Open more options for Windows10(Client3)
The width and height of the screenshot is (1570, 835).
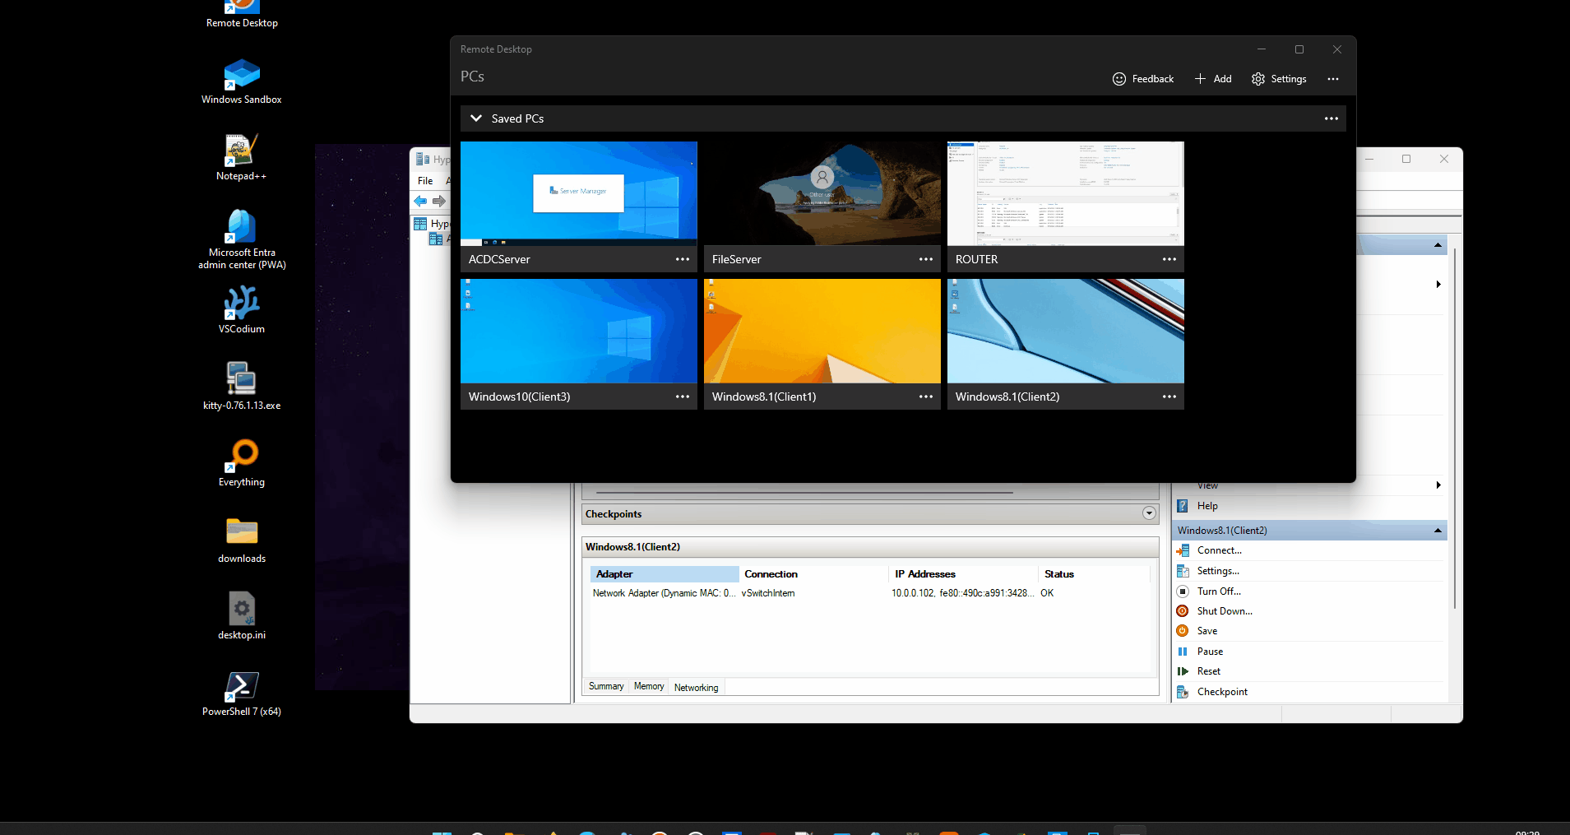click(x=683, y=397)
